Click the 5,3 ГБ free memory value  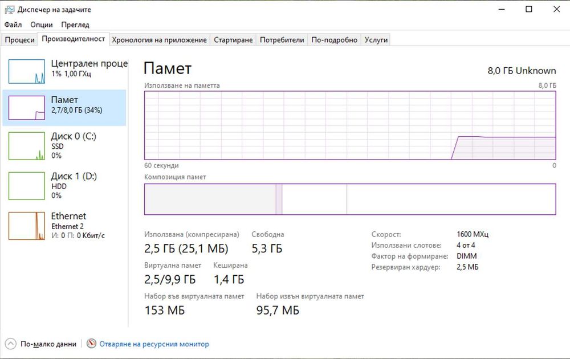coord(267,248)
